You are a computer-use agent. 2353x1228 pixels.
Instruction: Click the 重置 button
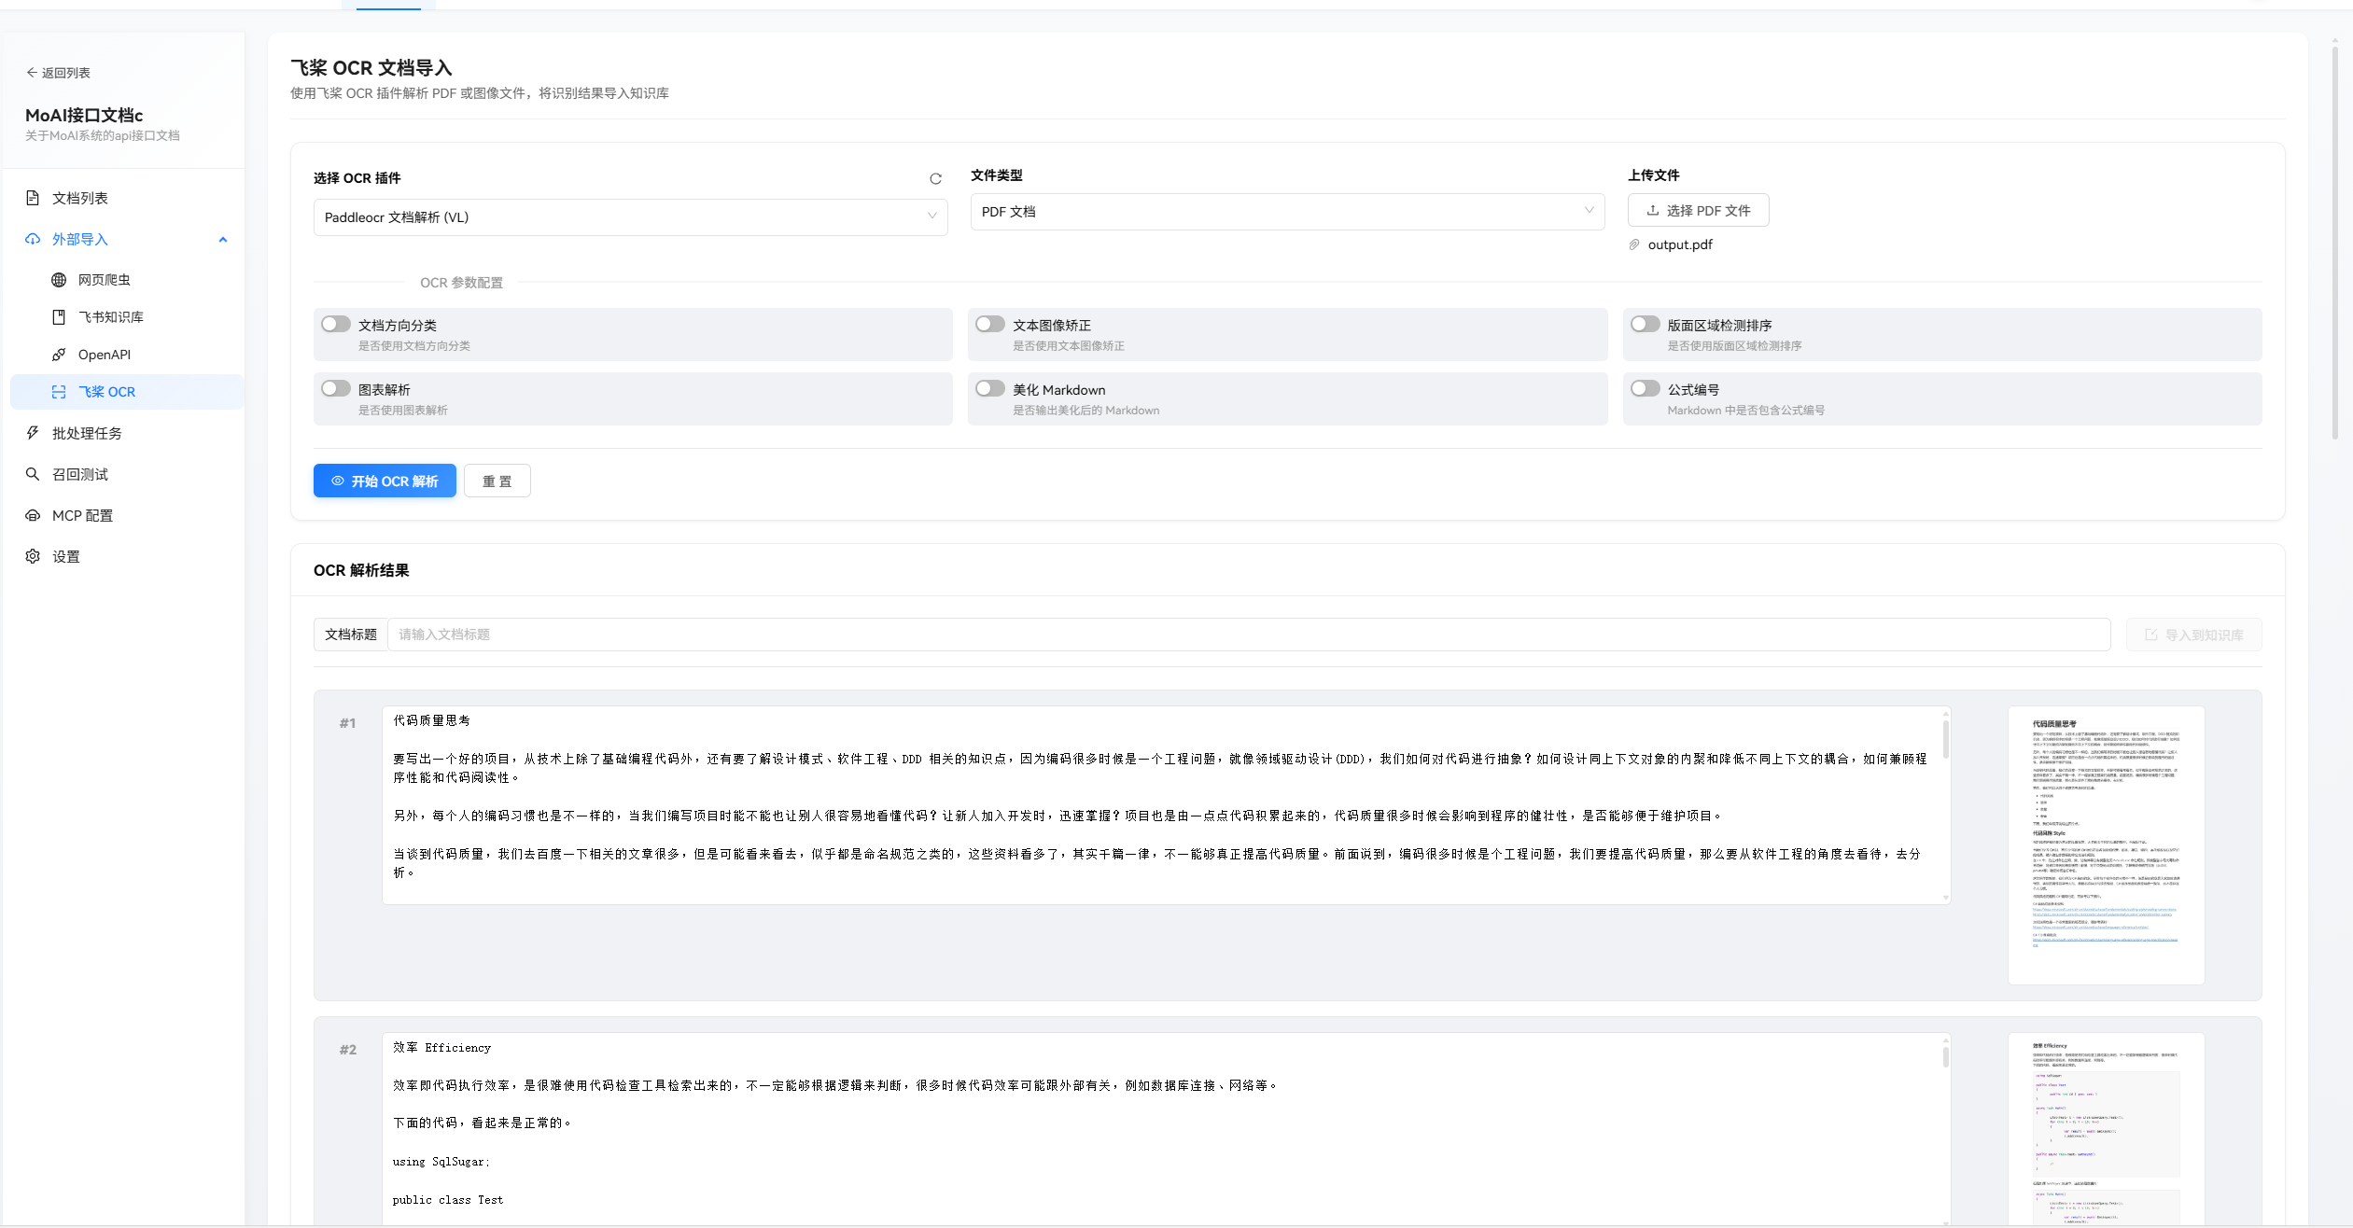[497, 481]
